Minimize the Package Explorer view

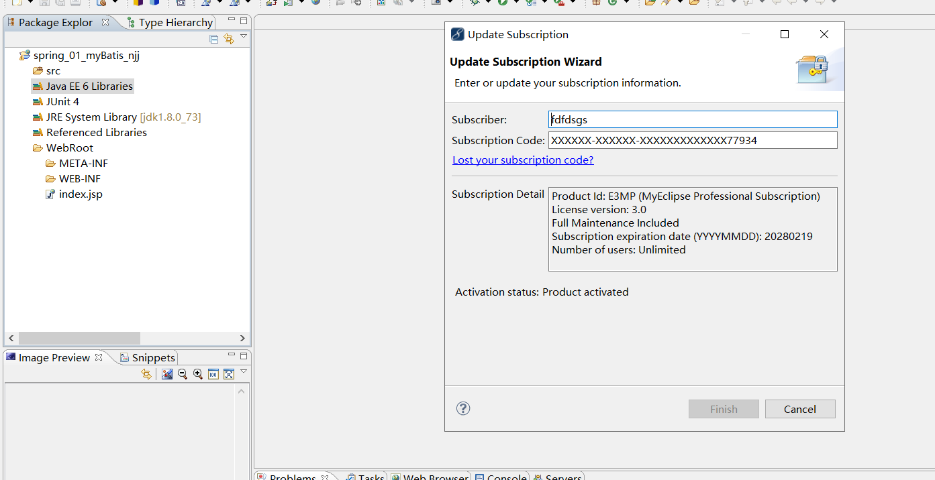(232, 20)
